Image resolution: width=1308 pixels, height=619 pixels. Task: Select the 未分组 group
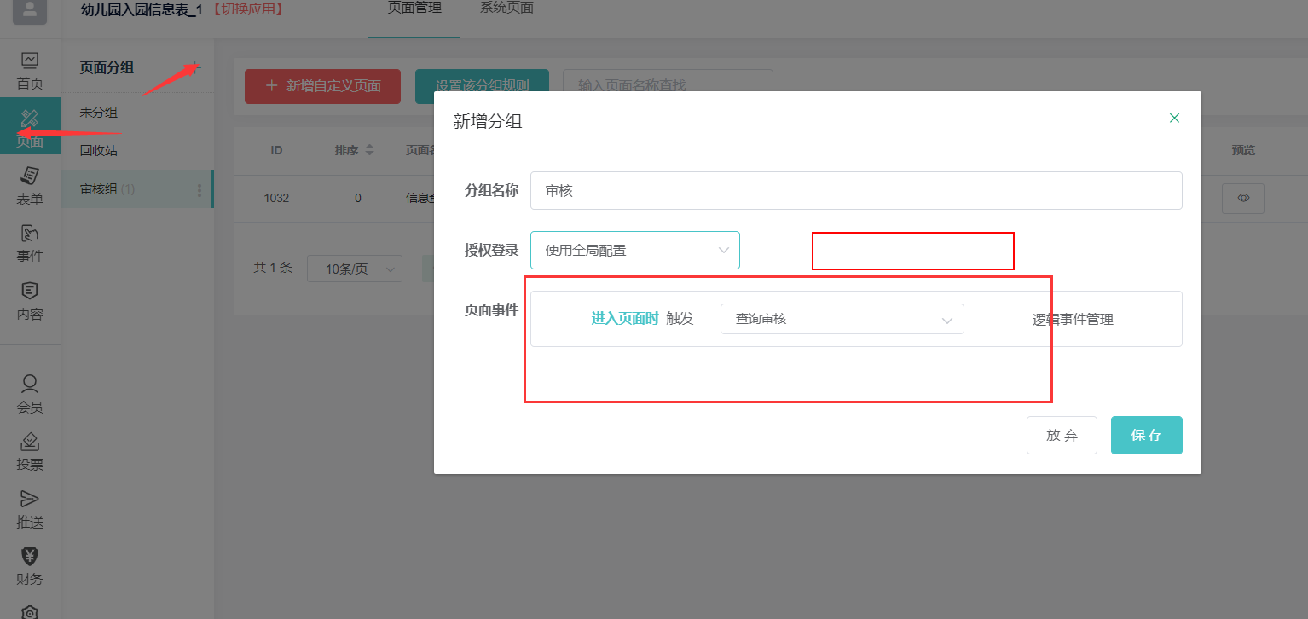[99, 112]
